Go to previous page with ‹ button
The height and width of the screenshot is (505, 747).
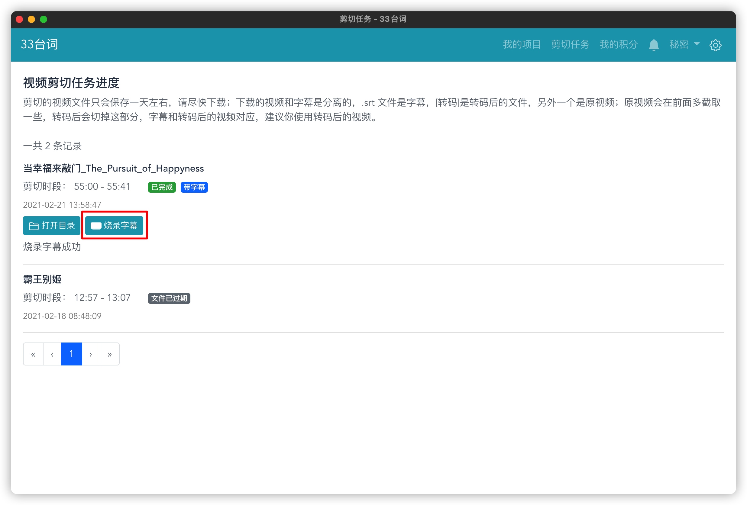[x=52, y=354]
